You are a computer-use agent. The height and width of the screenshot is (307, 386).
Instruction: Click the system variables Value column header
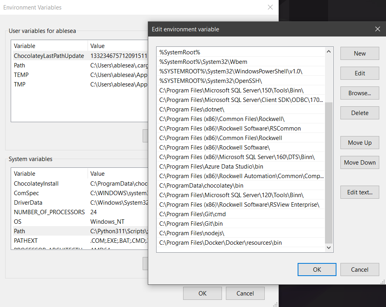pyautogui.click(x=118, y=174)
